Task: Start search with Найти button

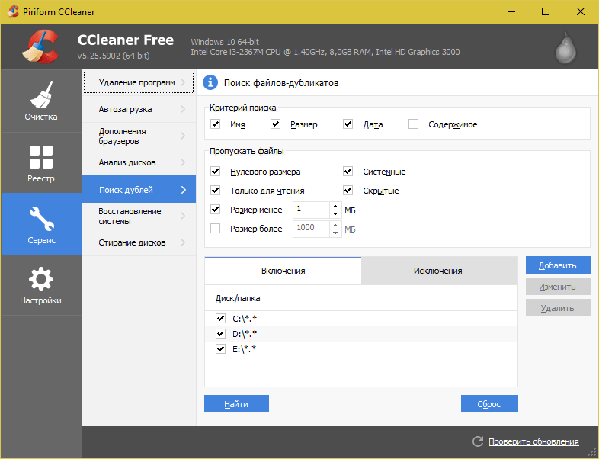Action: [236, 404]
